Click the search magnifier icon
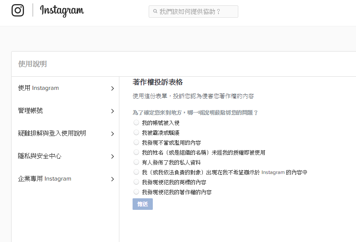 pos(155,11)
